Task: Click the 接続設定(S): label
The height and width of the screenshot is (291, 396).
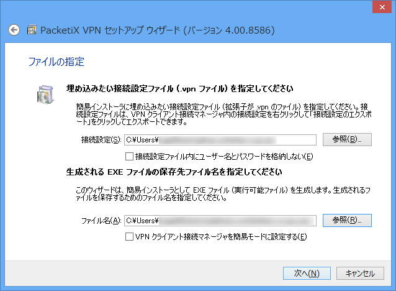Action: pyautogui.click(x=101, y=140)
